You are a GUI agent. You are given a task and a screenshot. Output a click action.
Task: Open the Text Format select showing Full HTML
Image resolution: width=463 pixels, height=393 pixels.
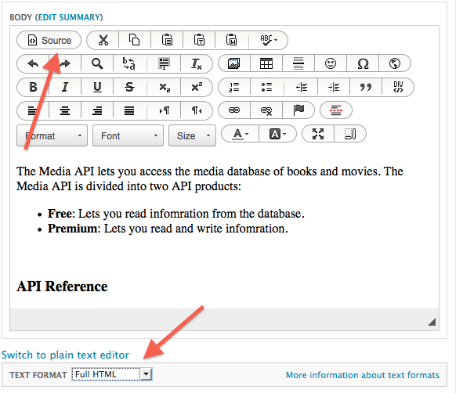(x=112, y=374)
